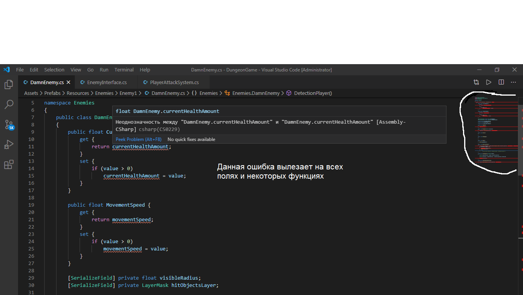The width and height of the screenshot is (523, 295).
Task: Click movementSpeed on line 25
Action: tap(122, 249)
